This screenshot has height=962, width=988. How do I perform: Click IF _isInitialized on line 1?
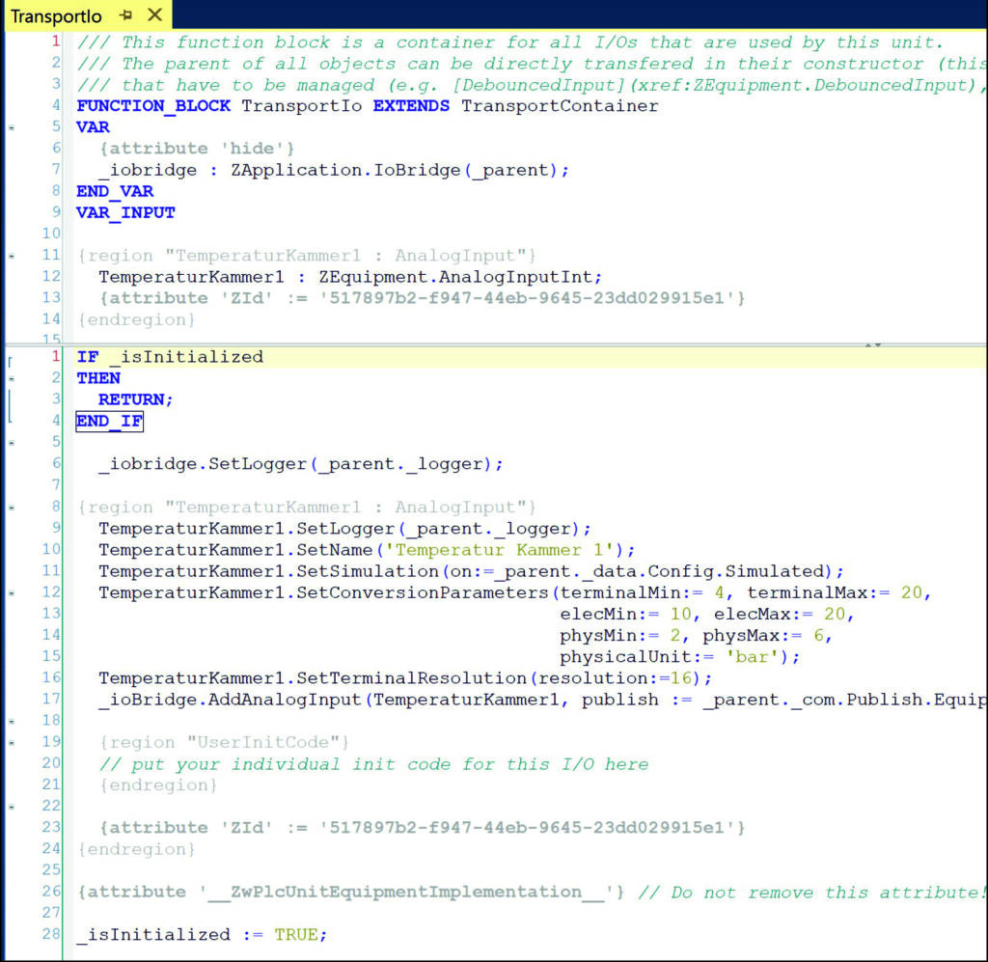coord(170,357)
